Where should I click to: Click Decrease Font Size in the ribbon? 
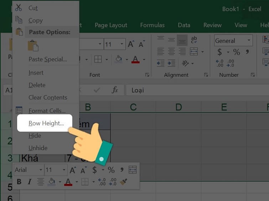click(x=141, y=44)
